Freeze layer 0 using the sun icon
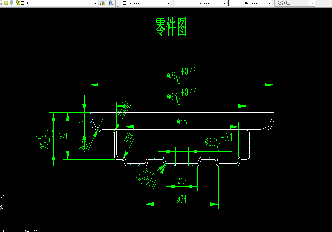The image size is (332, 232). click(x=6, y=3)
